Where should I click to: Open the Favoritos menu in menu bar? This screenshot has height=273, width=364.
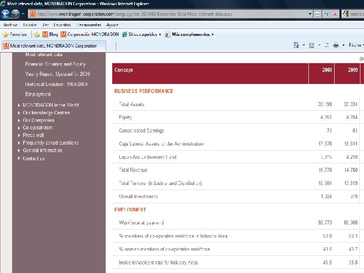[62, 25]
